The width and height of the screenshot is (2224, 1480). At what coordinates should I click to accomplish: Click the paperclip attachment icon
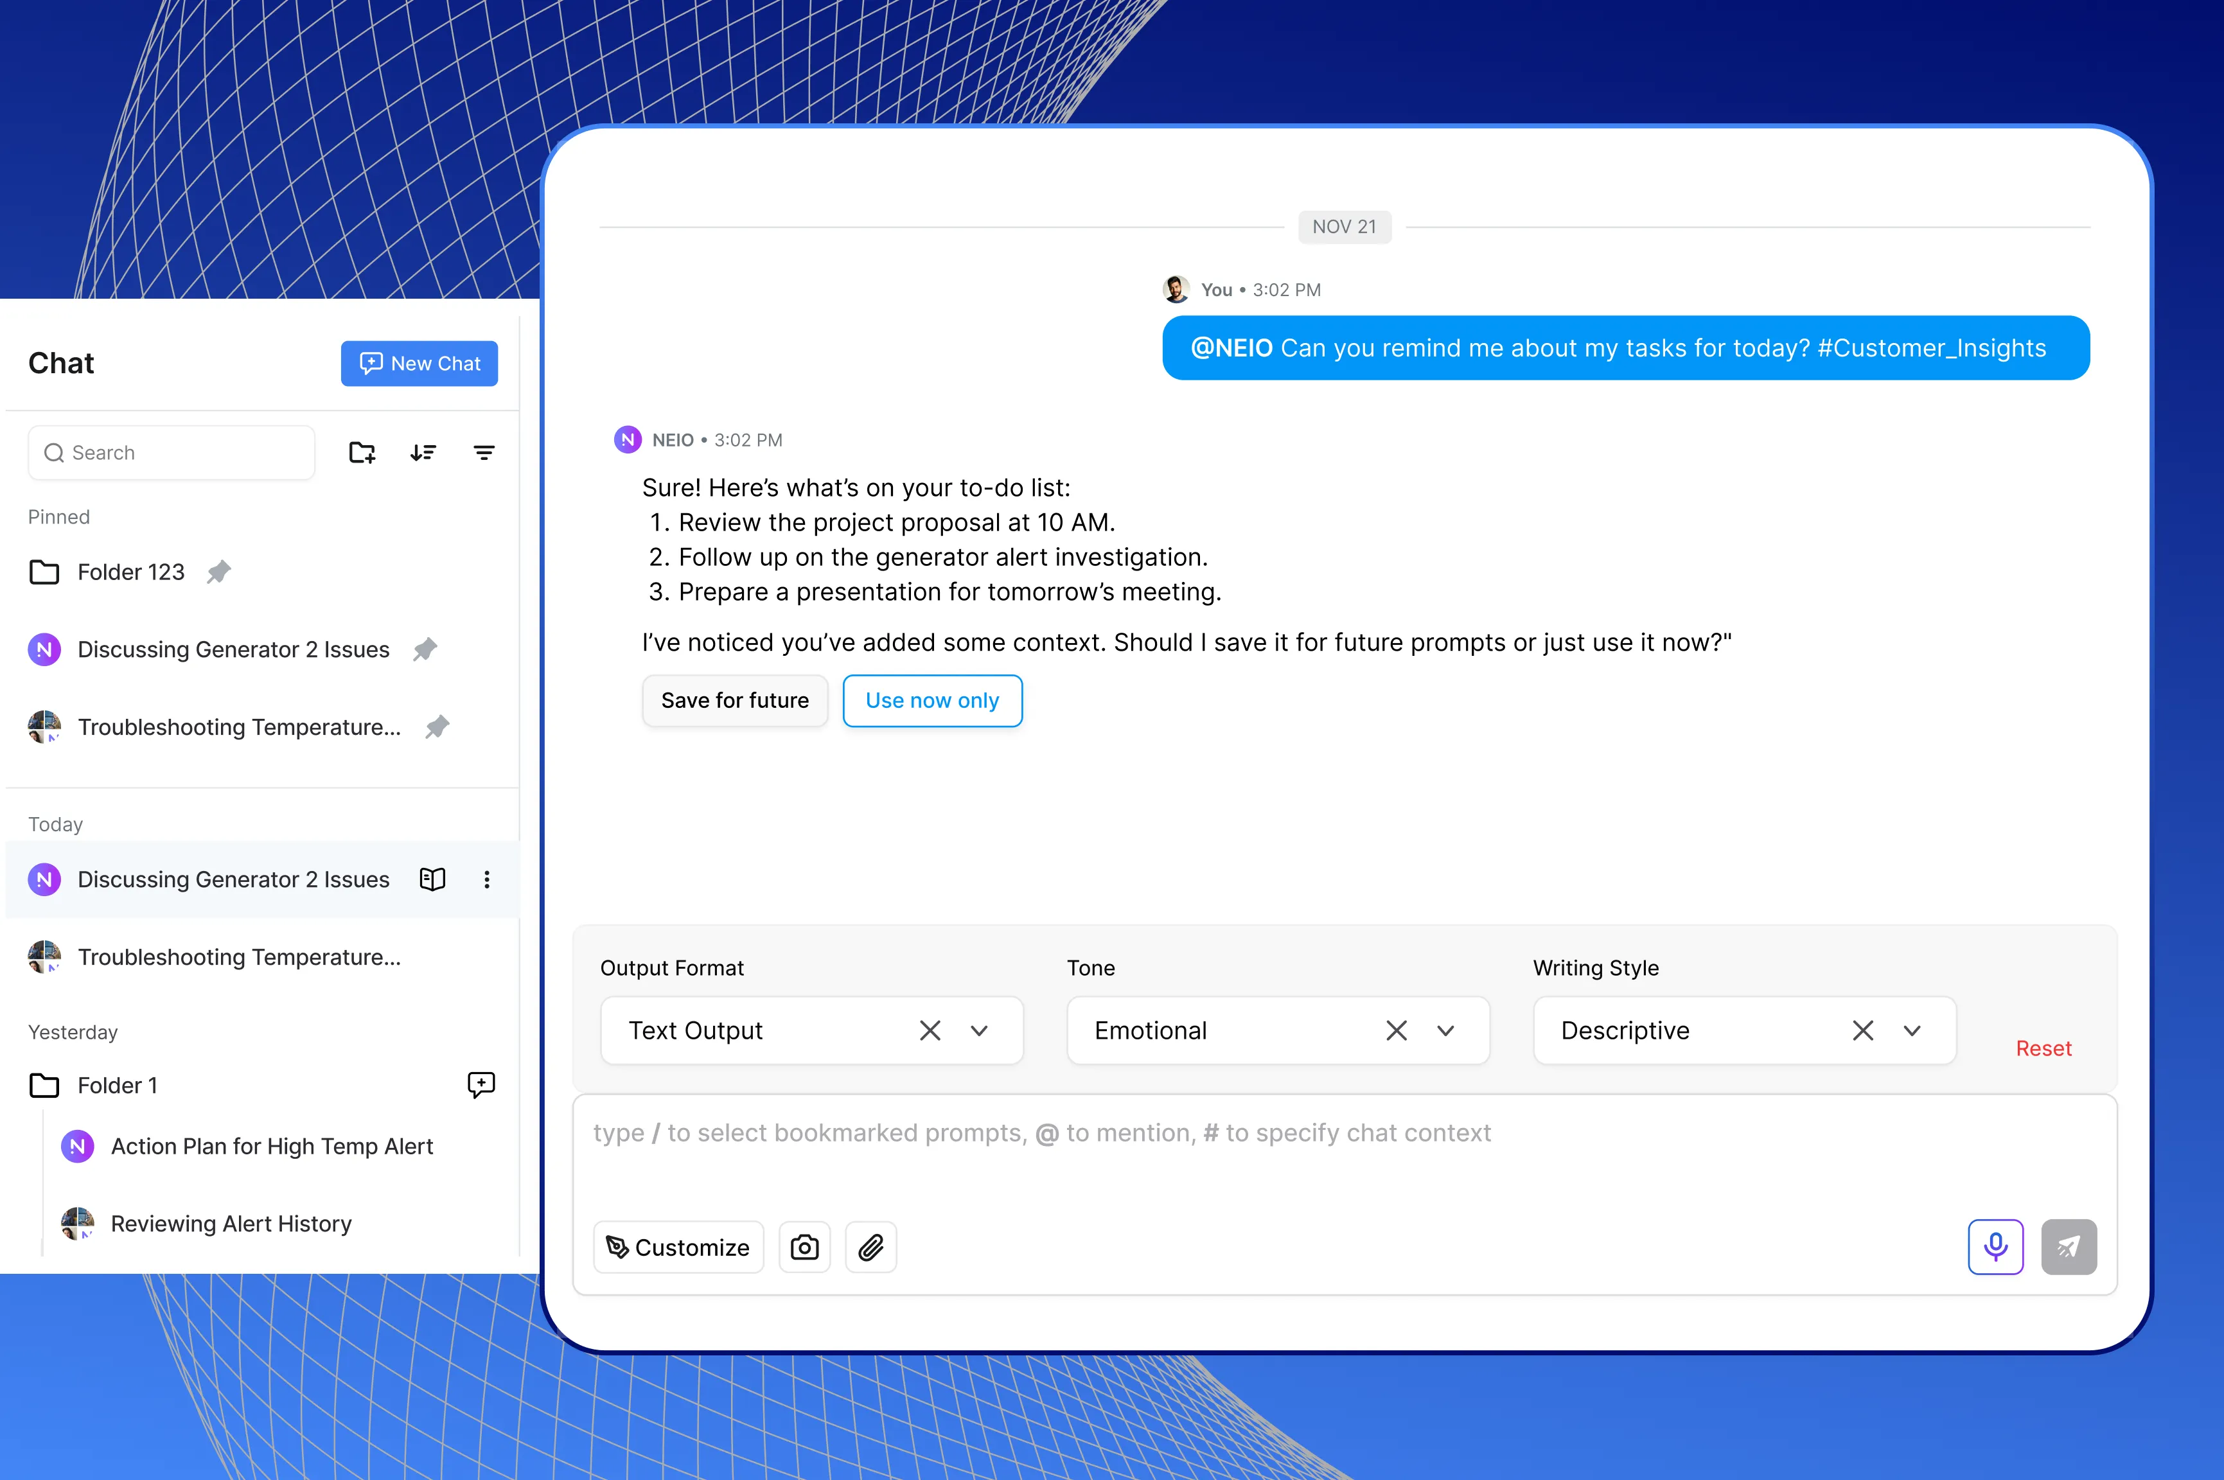(x=870, y=1248)
